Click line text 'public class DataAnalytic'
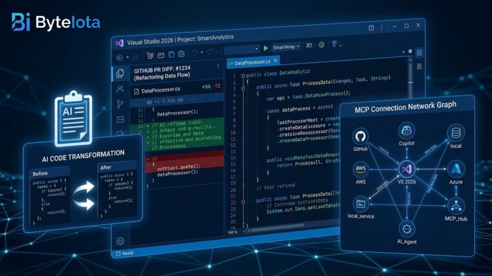This screenshot has height=276, width=492. coord(278,73)
